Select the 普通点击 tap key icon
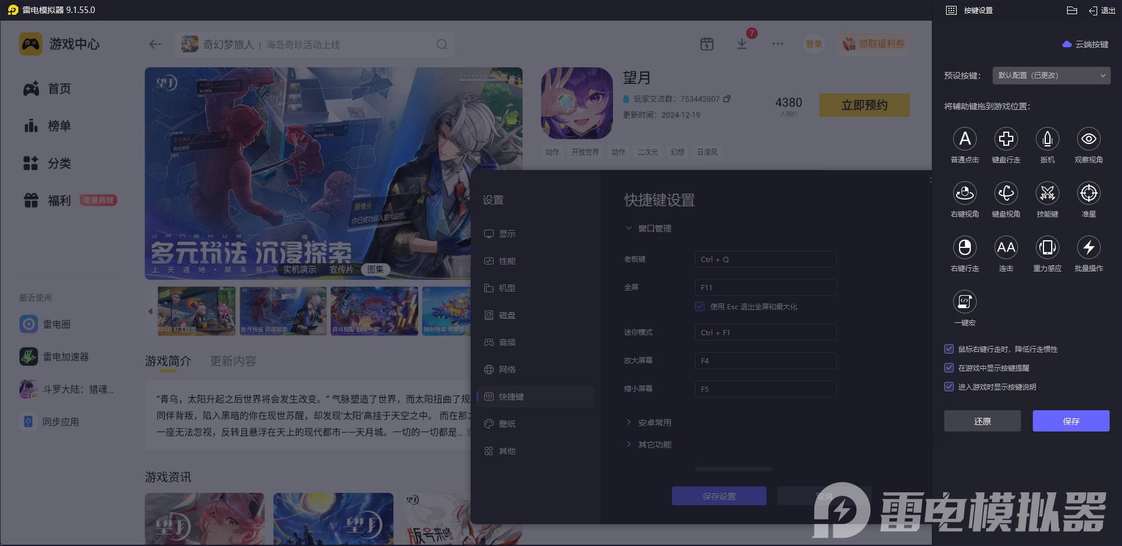The image size is (1122, 546). click(965, 139)
